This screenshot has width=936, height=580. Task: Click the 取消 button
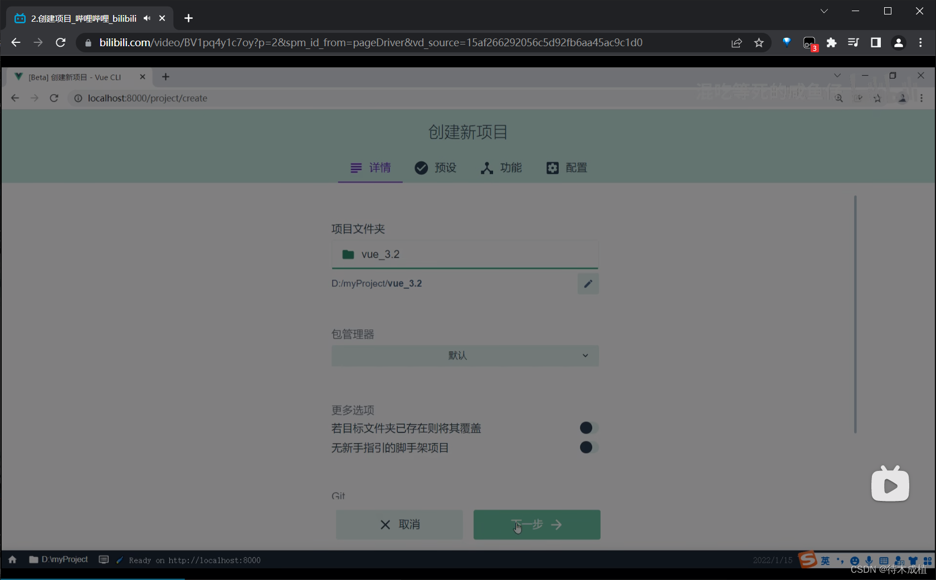click(399, 524)
